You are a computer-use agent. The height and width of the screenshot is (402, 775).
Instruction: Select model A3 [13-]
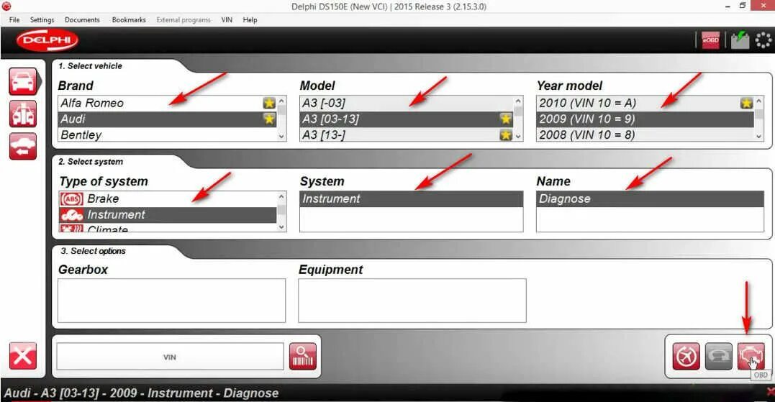[407, 134]
